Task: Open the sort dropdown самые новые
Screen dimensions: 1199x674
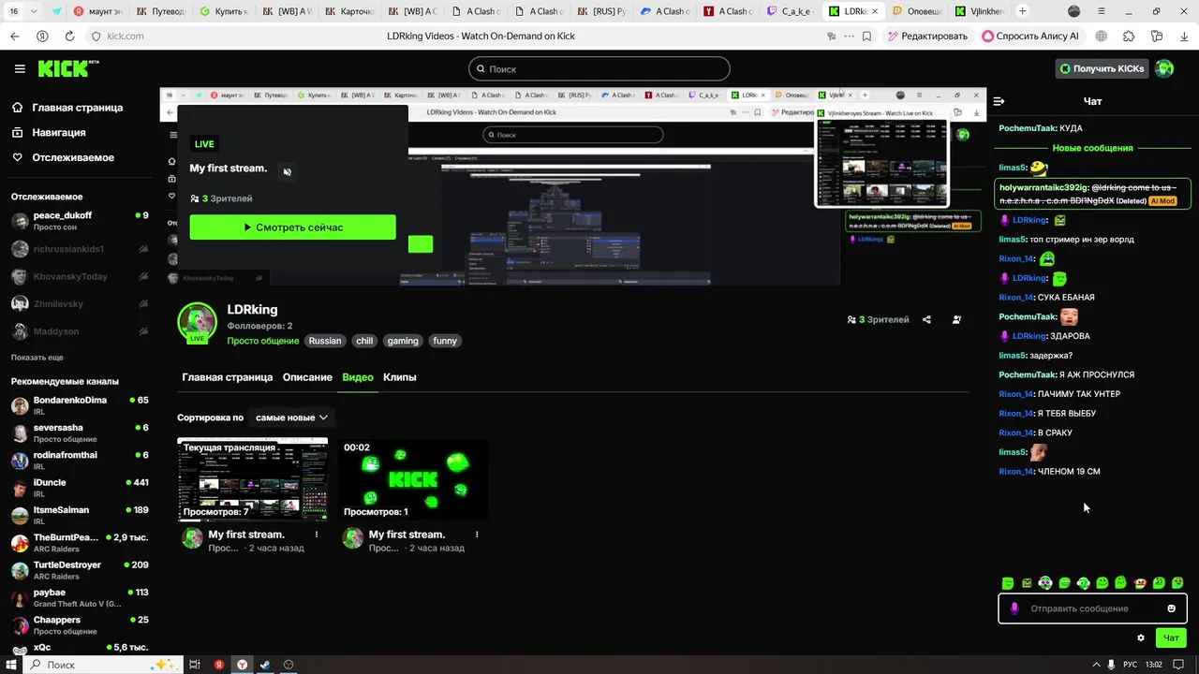Action: (x=291, y=418)
